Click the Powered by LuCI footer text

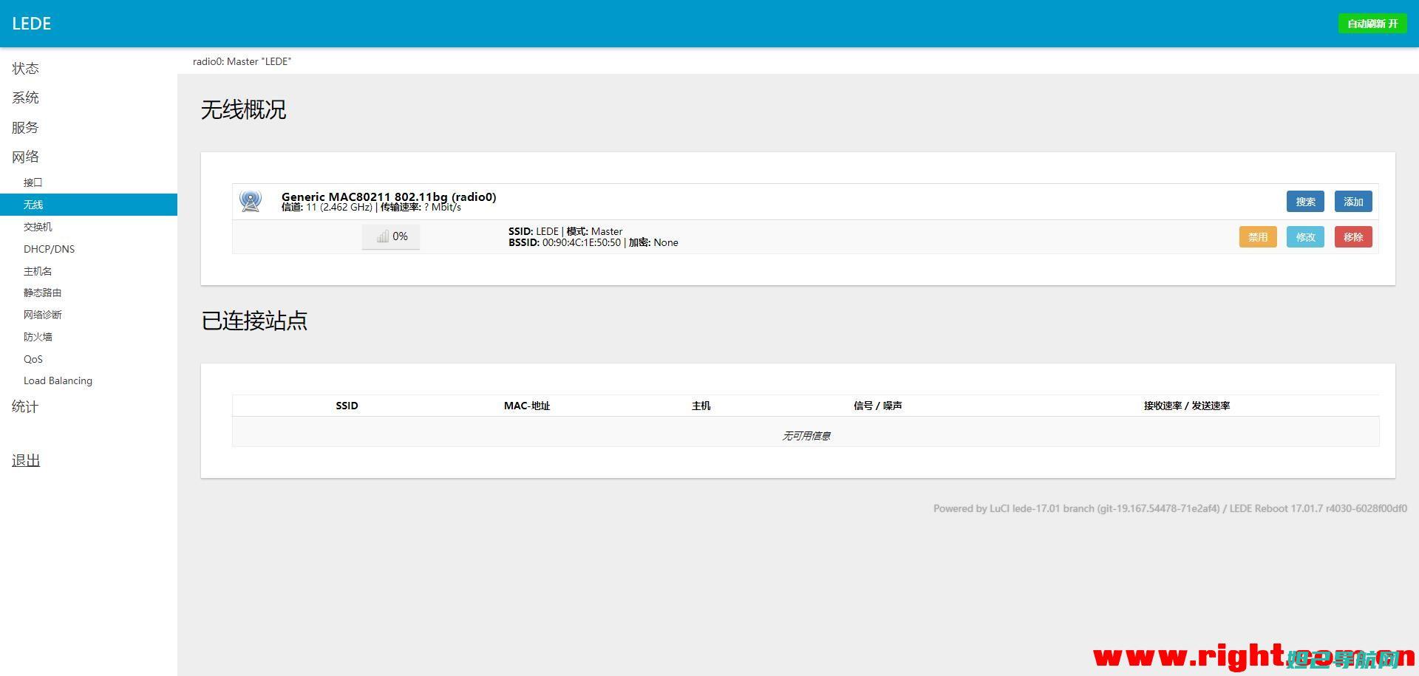click(x=1170, y=508)
